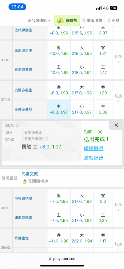Viewport: 124px width, 269px height.
Task: Open the 洛杉磯快艇 team link
Action: point(23,199)
